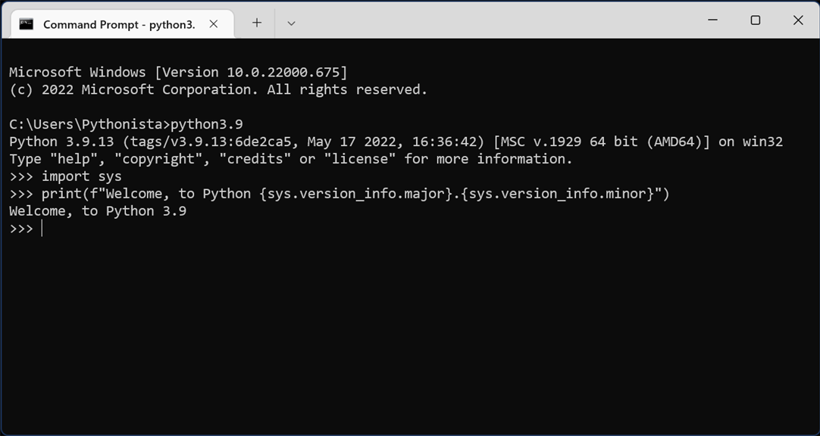Click the copyright notice line

tap(218, 89)
